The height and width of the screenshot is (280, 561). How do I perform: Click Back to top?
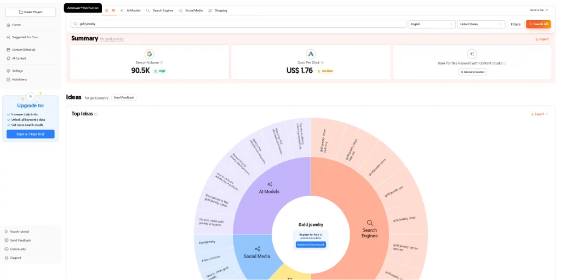539,10
